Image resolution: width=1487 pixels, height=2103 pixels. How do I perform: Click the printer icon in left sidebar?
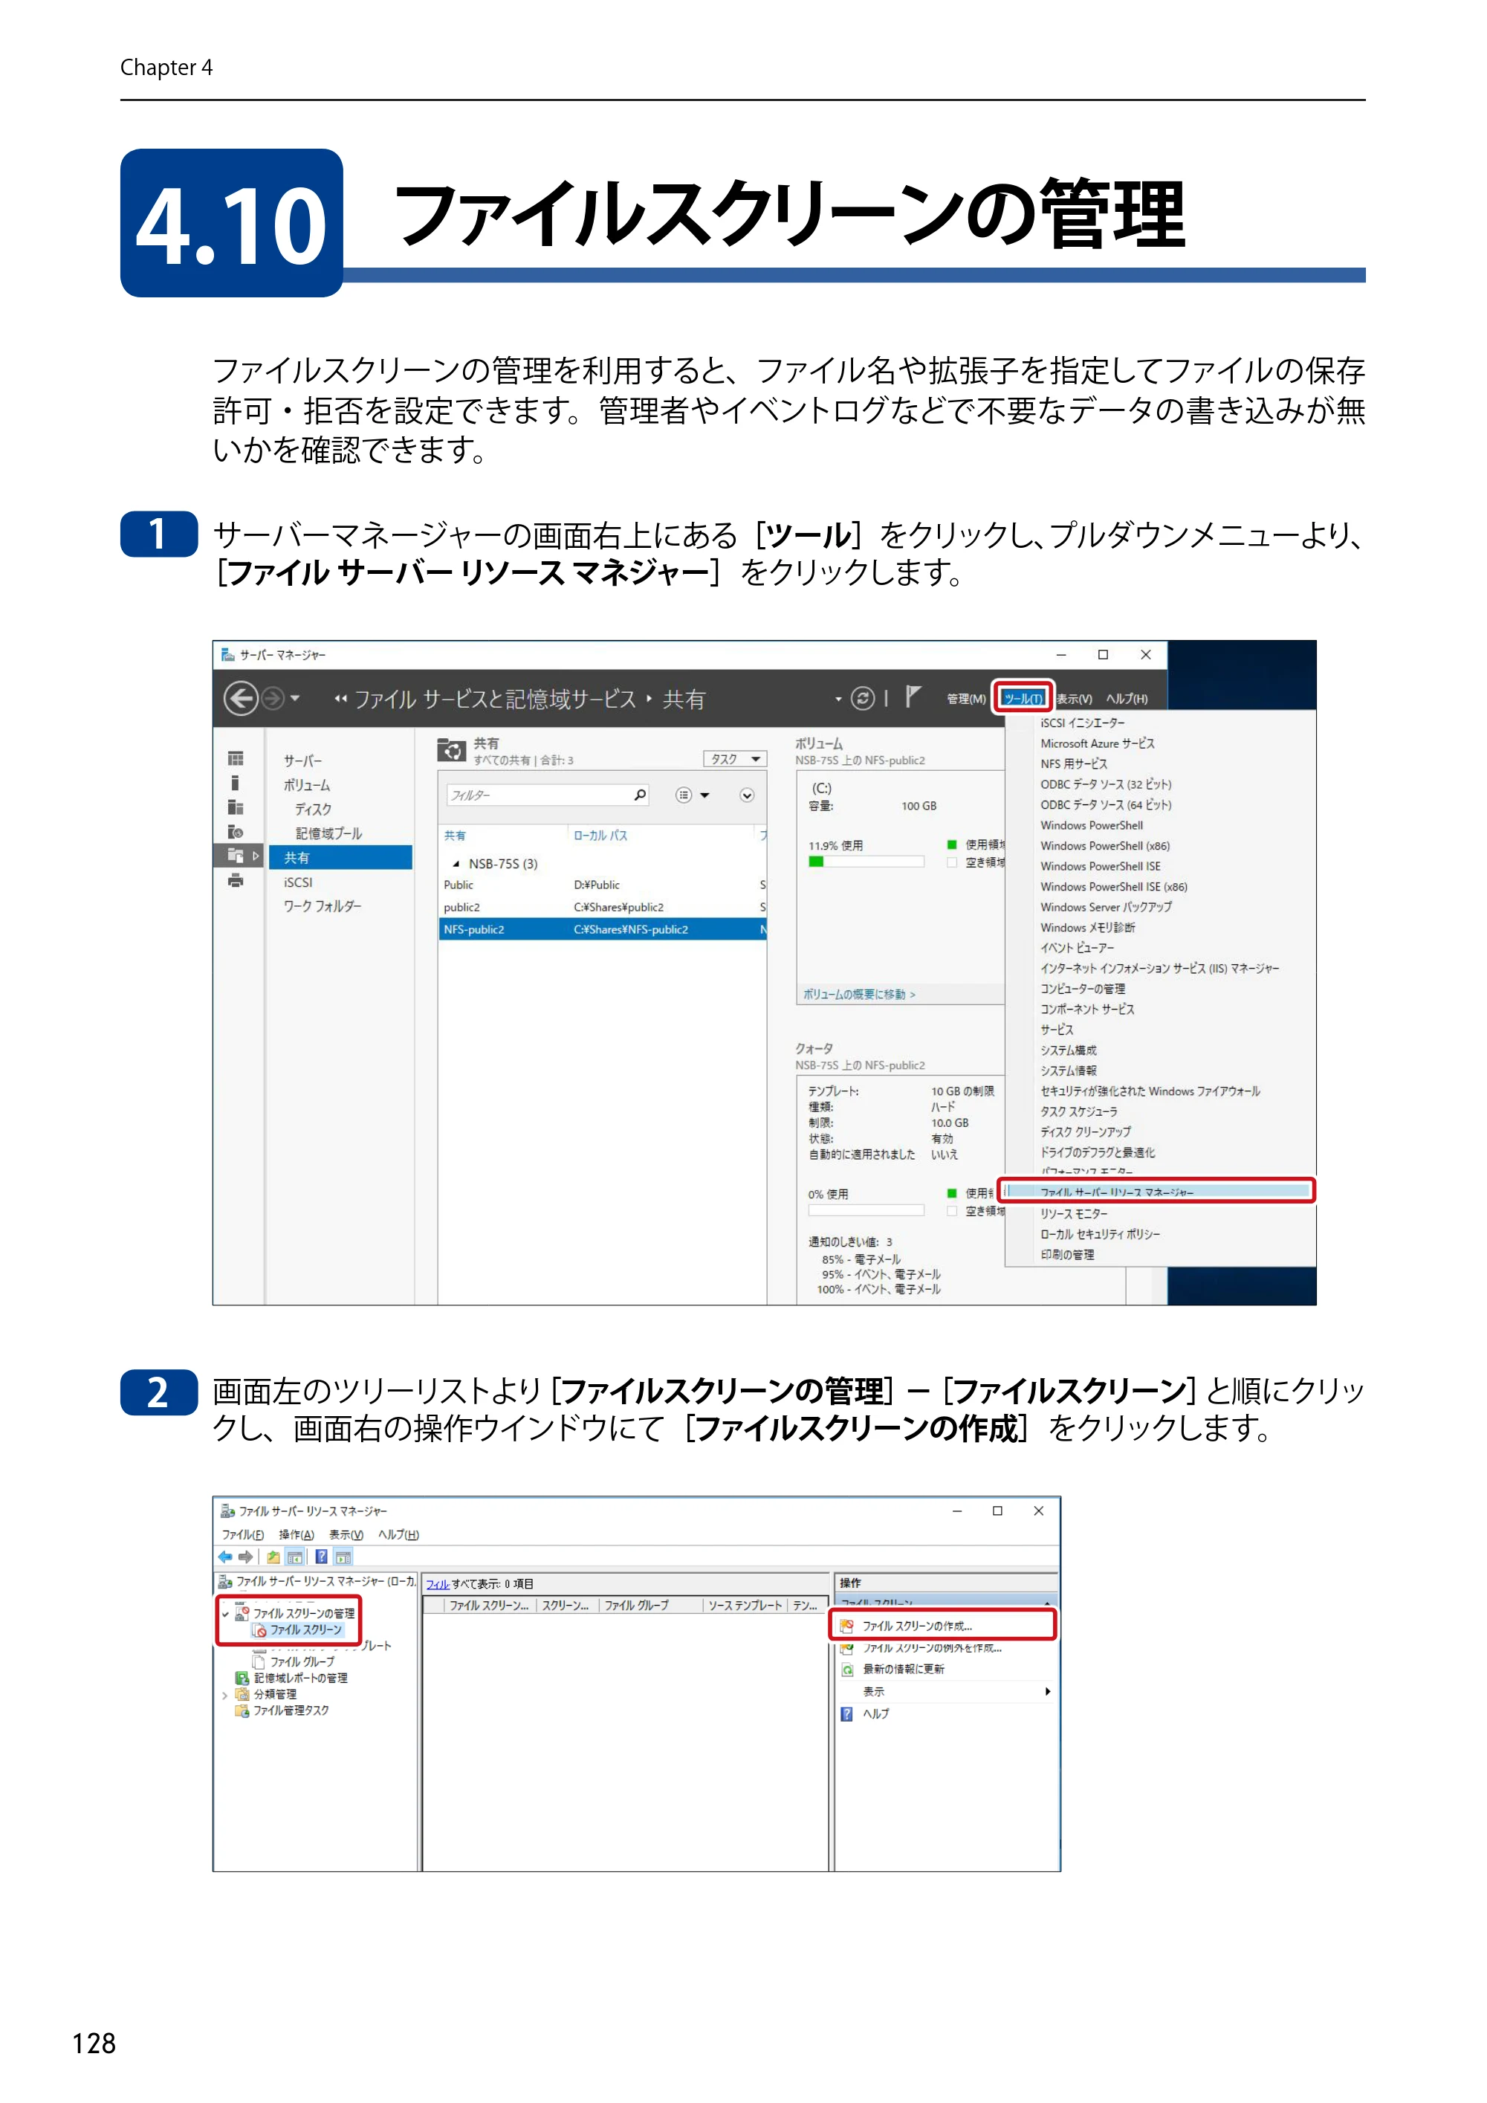point(236,880)
